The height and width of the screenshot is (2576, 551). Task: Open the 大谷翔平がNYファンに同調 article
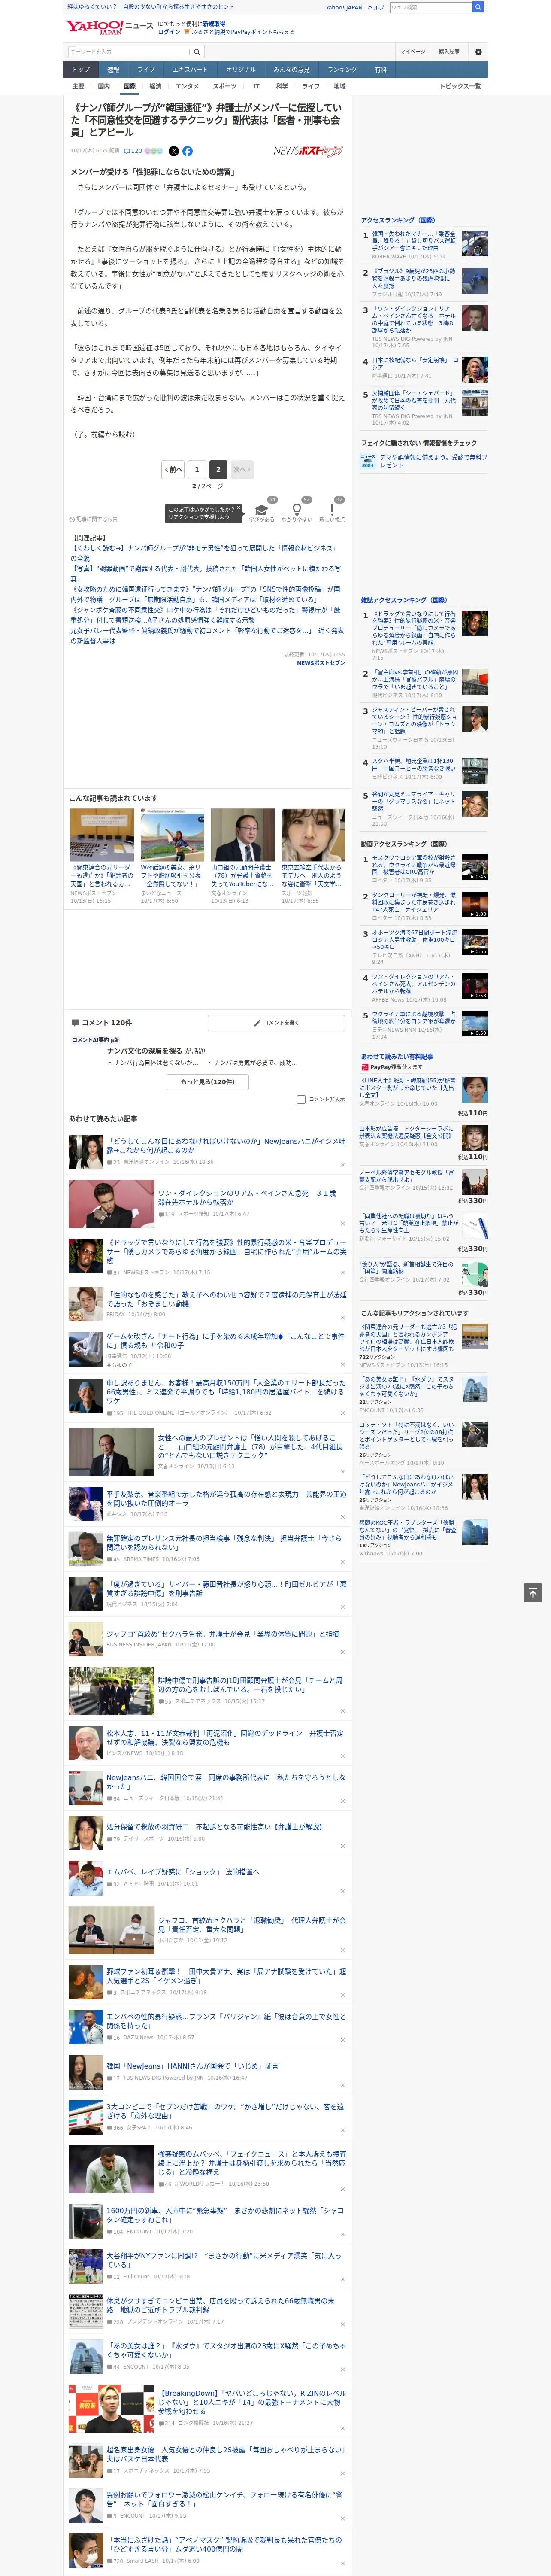(225, 2260)
